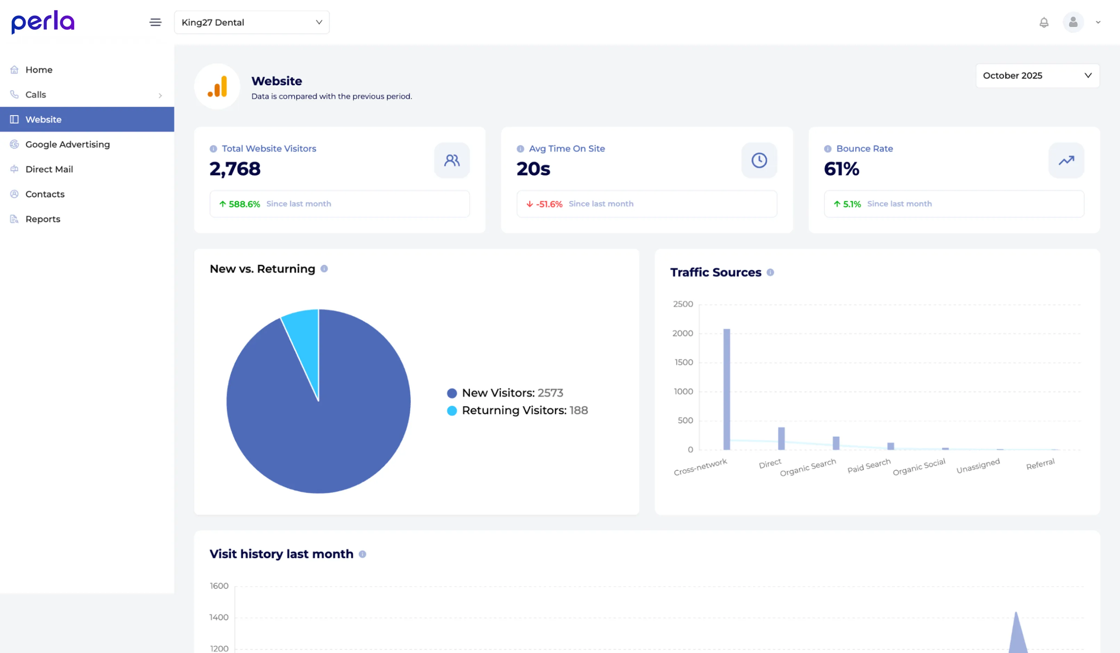Image resolution: width=1120 pixels, height=653 pixels.
Task: Click the perla logo
Action: [x=43, y=22]
